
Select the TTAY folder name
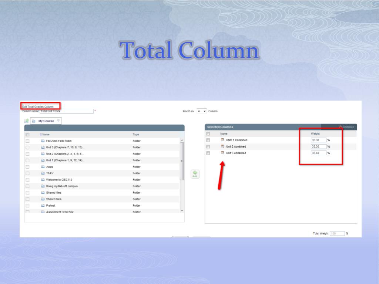pos(50,173)
